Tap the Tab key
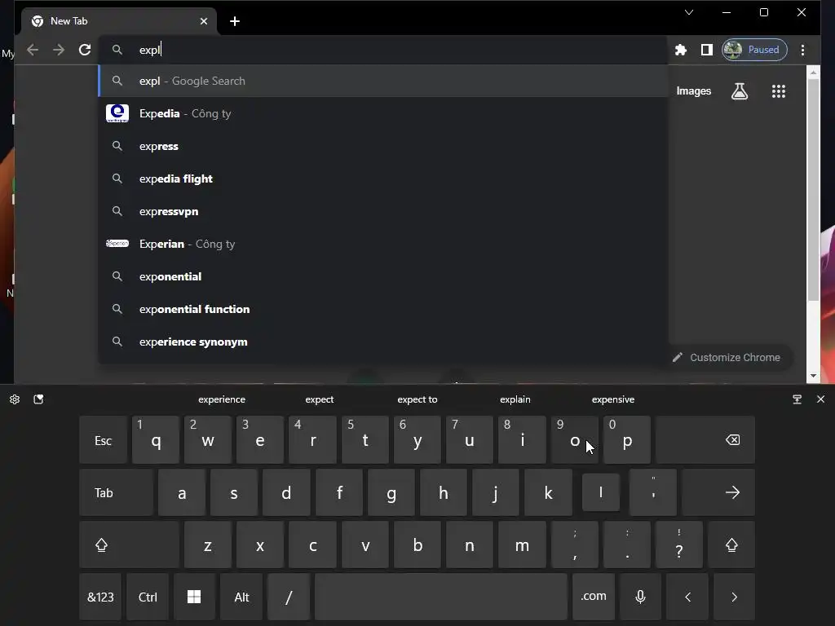 117,492
